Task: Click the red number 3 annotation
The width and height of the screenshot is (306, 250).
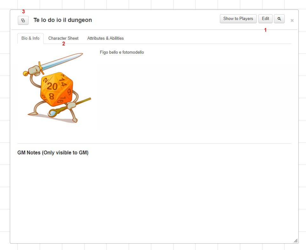Action: [x=24, y=11]
